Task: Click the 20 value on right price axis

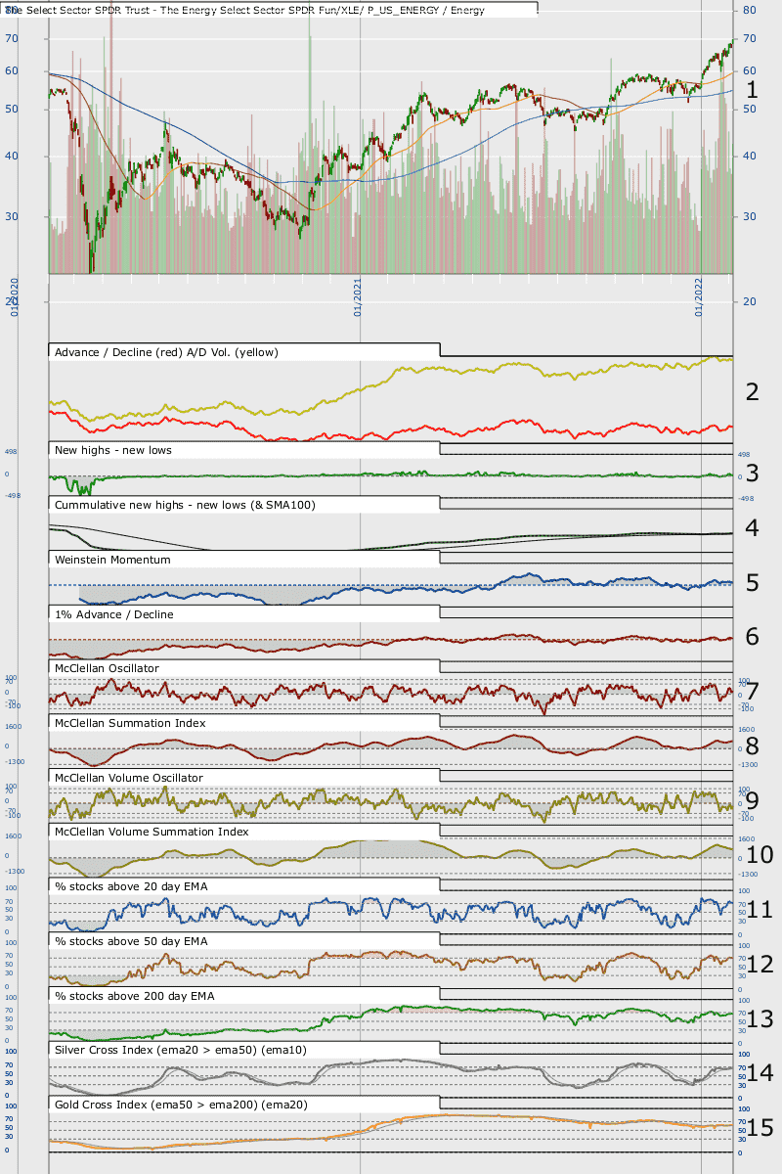Action: 749,301
